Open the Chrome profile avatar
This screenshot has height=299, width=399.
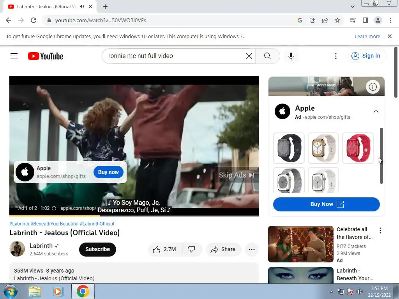(x=378, y=20)
